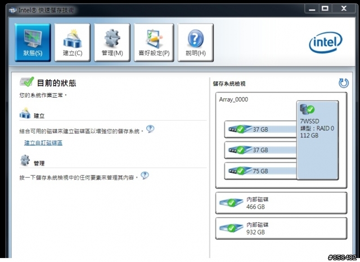Click the 儲存系統檢視 heading
The image size is (360, 262).
pyautogui.click(x=229, y=84)
